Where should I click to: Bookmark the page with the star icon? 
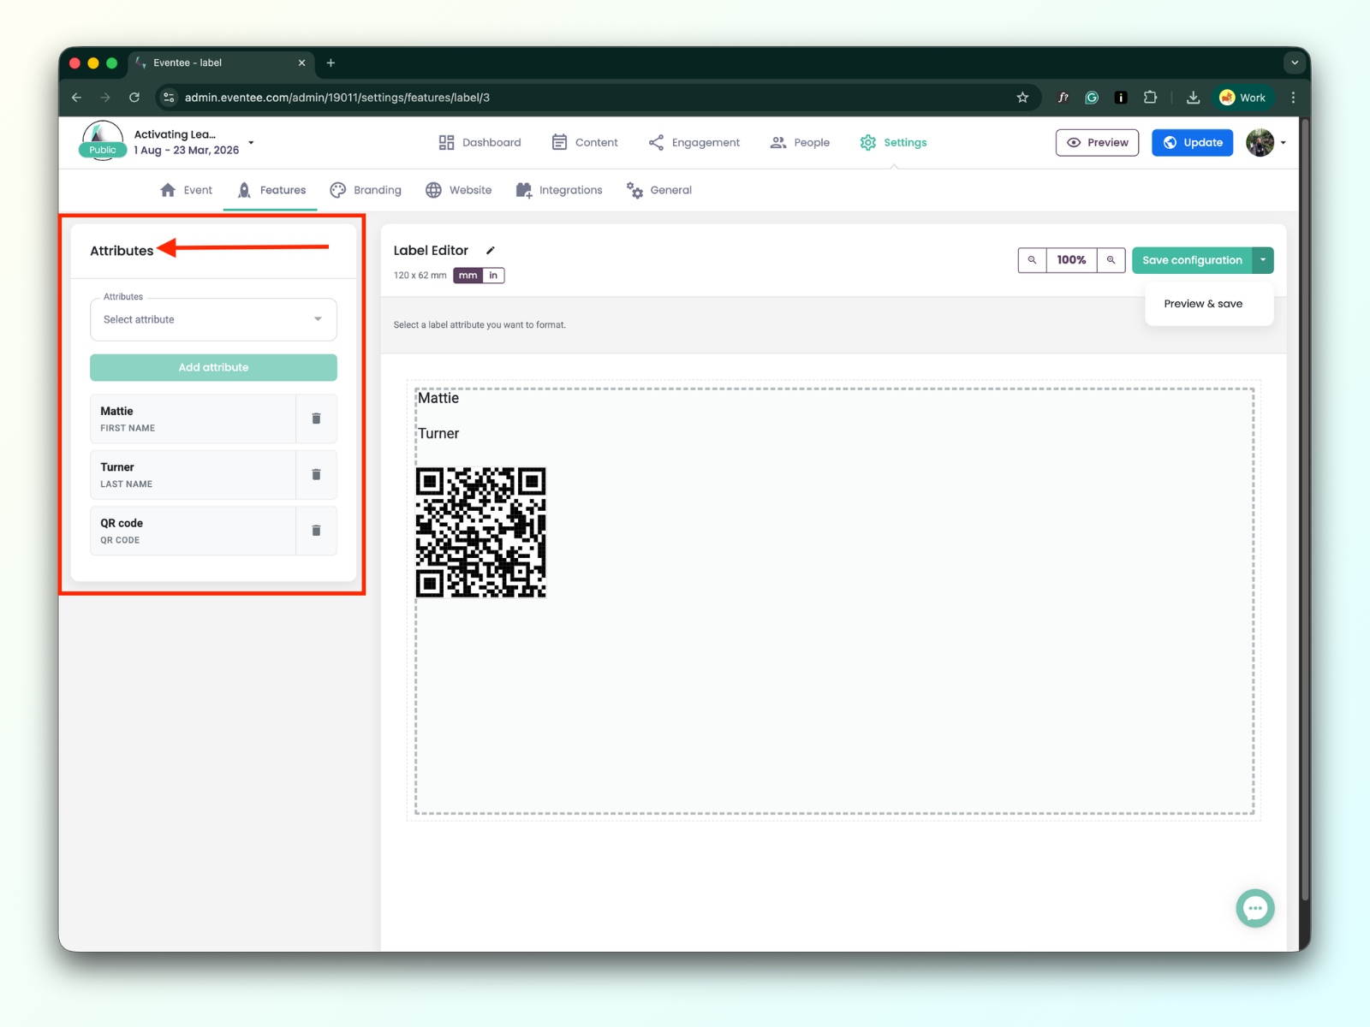tap(1022, 98)
